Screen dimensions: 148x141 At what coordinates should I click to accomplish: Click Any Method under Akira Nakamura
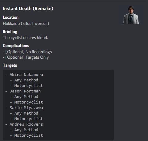26,80
